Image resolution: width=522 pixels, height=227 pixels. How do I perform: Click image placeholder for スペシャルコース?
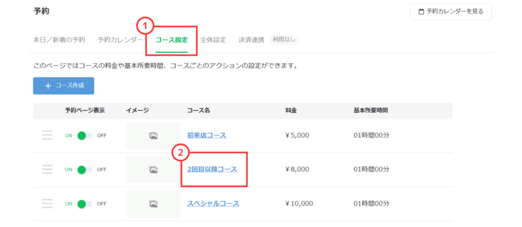point(153,204)
